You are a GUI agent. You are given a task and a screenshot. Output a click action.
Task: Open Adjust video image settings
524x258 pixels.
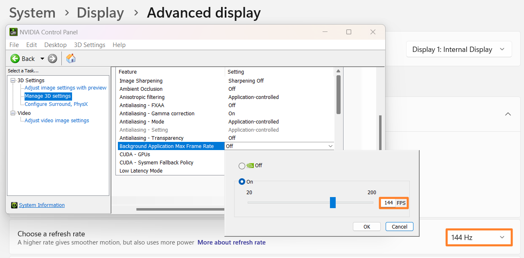click(57, 121)
